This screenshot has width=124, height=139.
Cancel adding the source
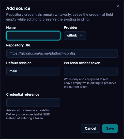click(x=90, y=128)
